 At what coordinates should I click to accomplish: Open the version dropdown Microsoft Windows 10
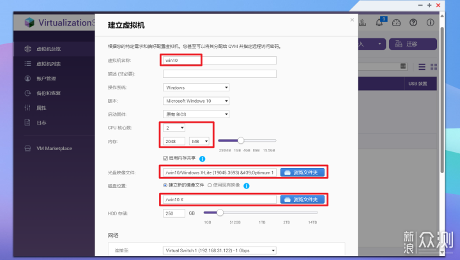(x=196, y=101)
